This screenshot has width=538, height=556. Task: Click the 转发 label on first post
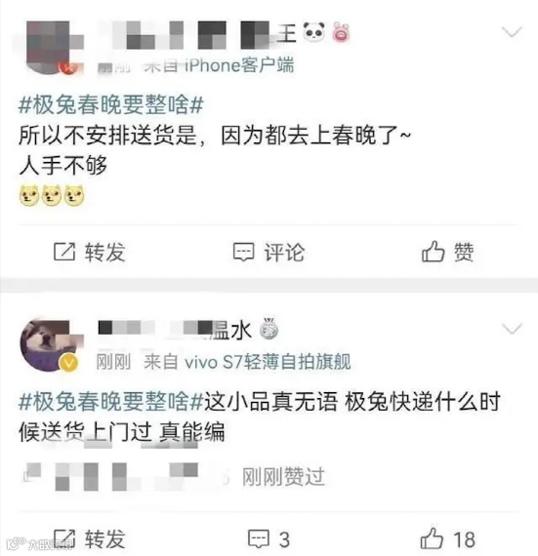point(105,252)
